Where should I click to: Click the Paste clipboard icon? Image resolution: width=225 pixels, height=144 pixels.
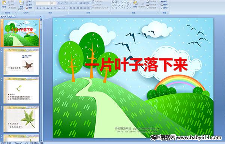[4, 3]
